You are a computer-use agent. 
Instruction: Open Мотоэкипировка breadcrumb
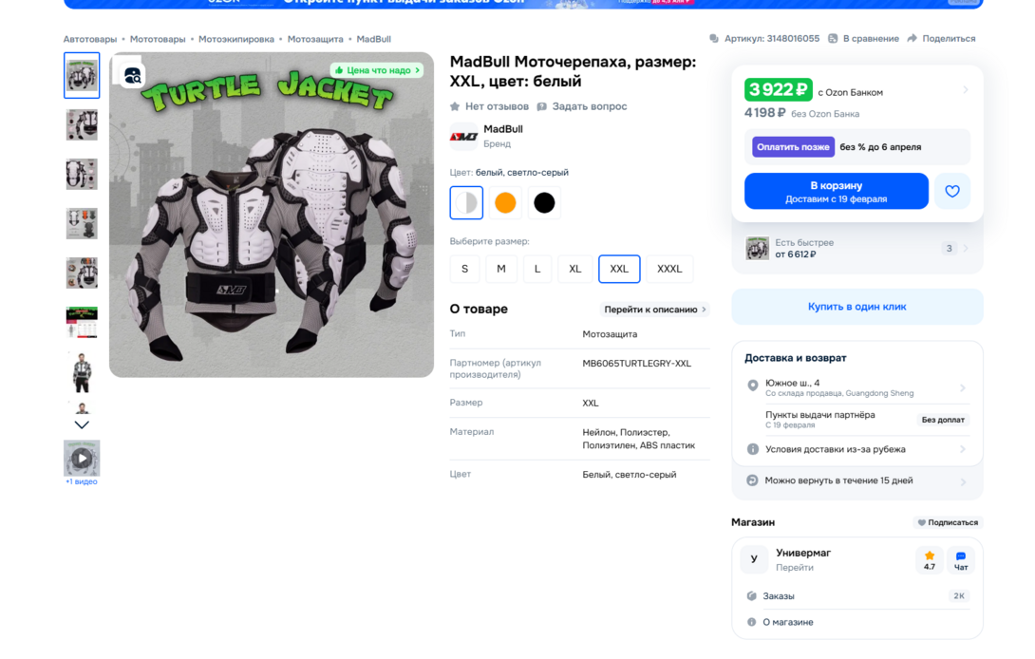click(x=235, y=39)
